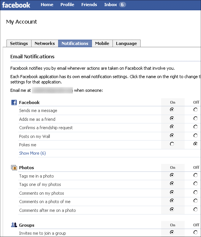Click the My Account page title

(22, 22)
